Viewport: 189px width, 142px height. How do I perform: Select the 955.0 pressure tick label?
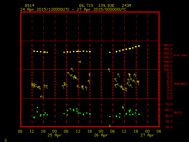point(168,49)
